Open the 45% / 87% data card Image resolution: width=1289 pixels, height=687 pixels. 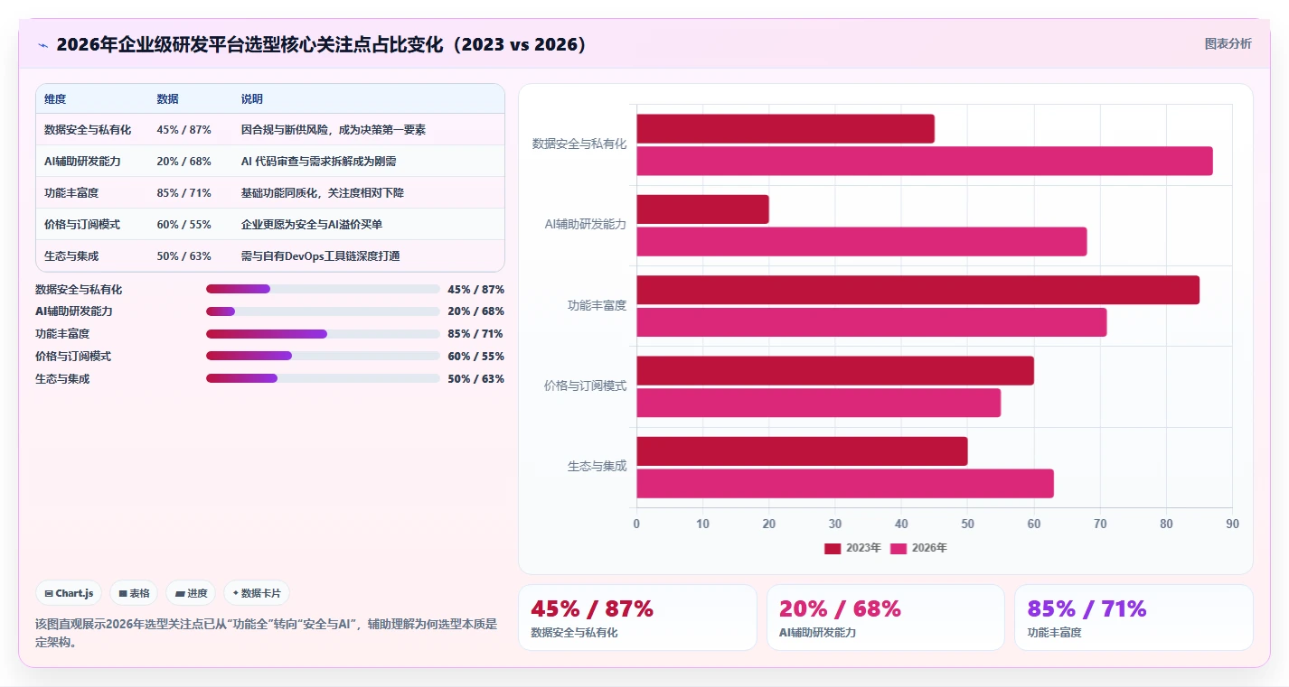(x=637, y=617)
